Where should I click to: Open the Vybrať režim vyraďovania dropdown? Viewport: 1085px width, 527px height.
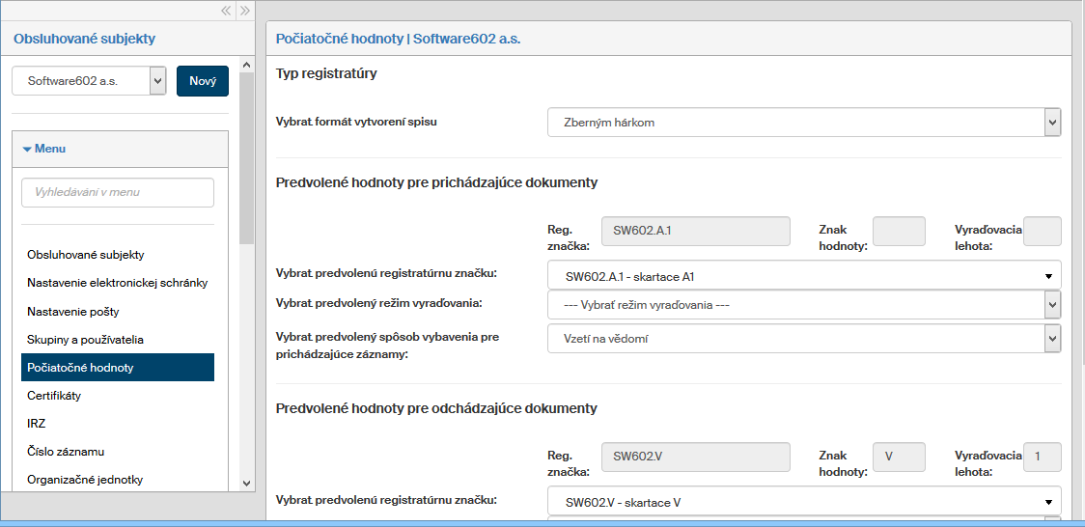(803, 305)
